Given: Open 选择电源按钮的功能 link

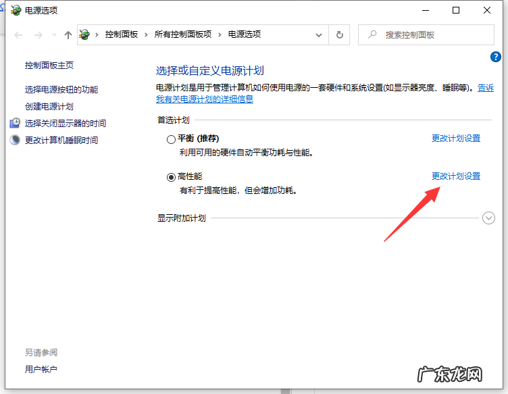Looking at the screenshot, I should click(61, 89).
